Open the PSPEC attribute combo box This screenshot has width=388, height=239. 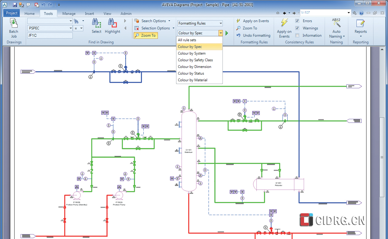pyautogui.click(x=50, y=28)
